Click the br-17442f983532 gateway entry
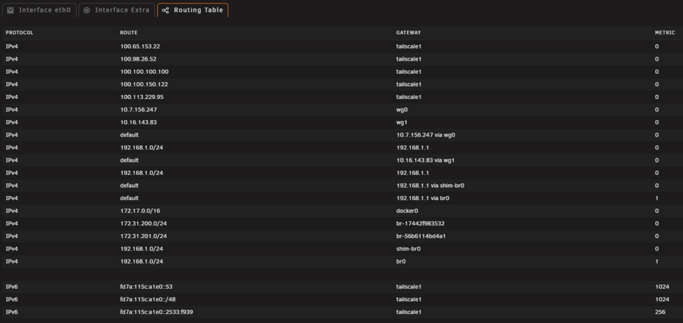 (420, 223)
